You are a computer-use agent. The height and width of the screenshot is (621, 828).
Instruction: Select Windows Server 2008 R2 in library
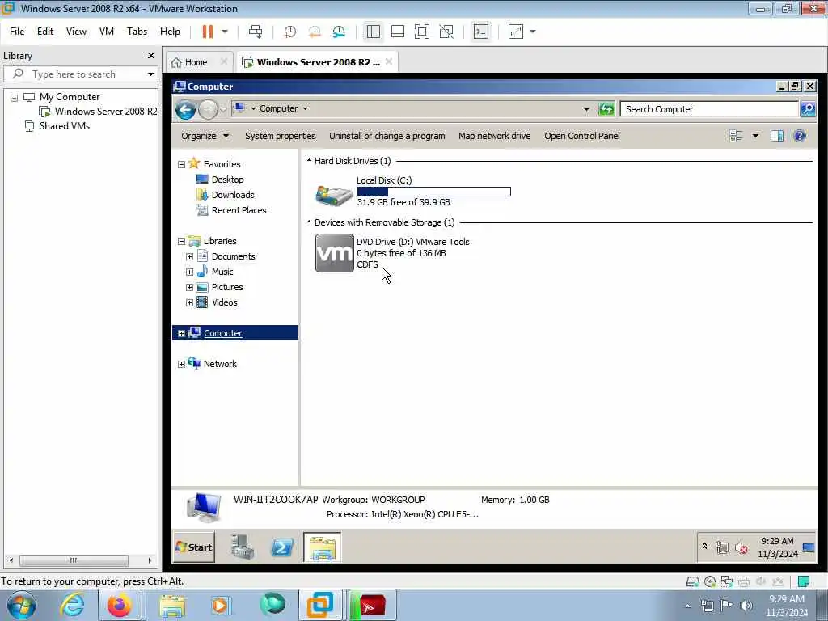click(106, 112)
